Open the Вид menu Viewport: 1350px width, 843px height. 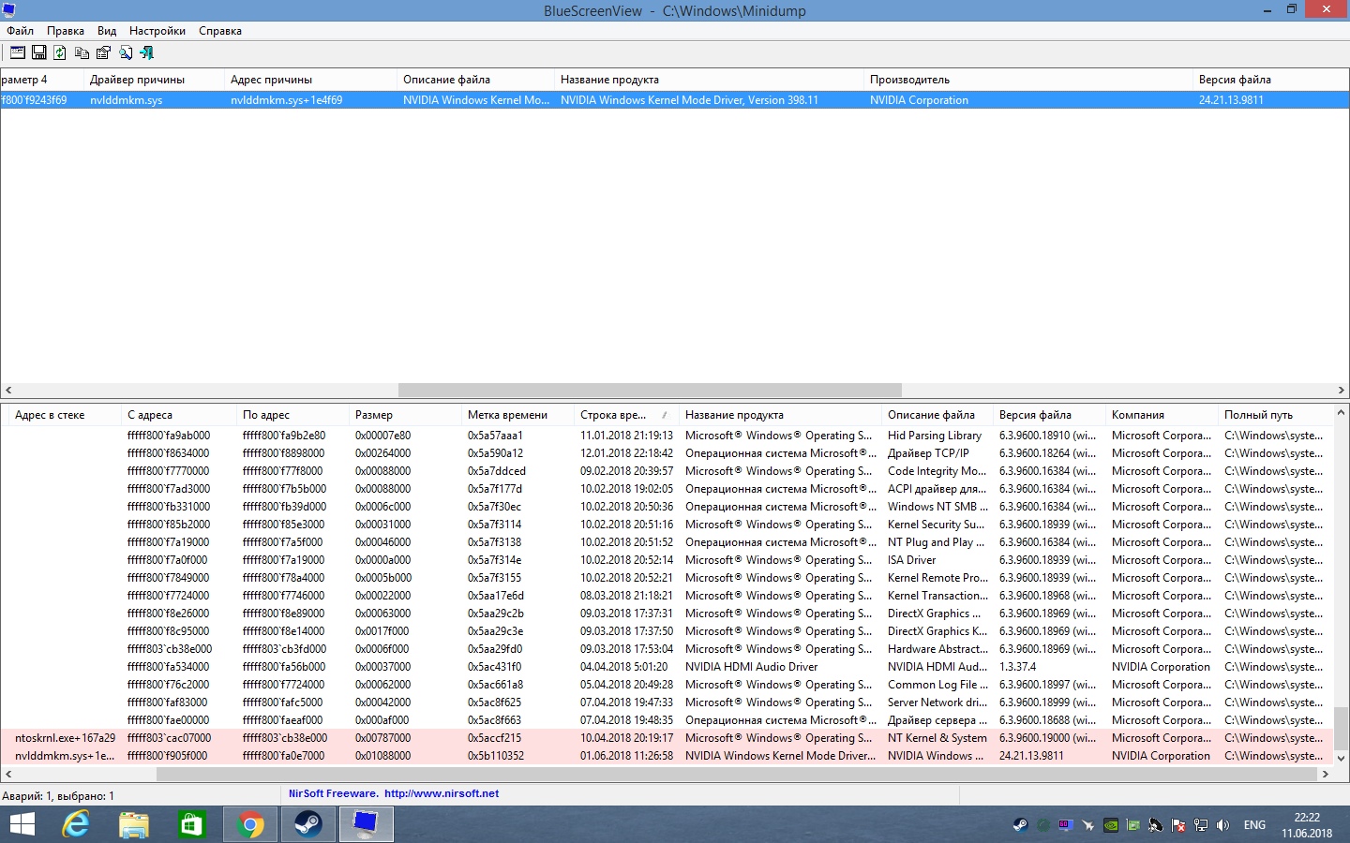point(107,31)
